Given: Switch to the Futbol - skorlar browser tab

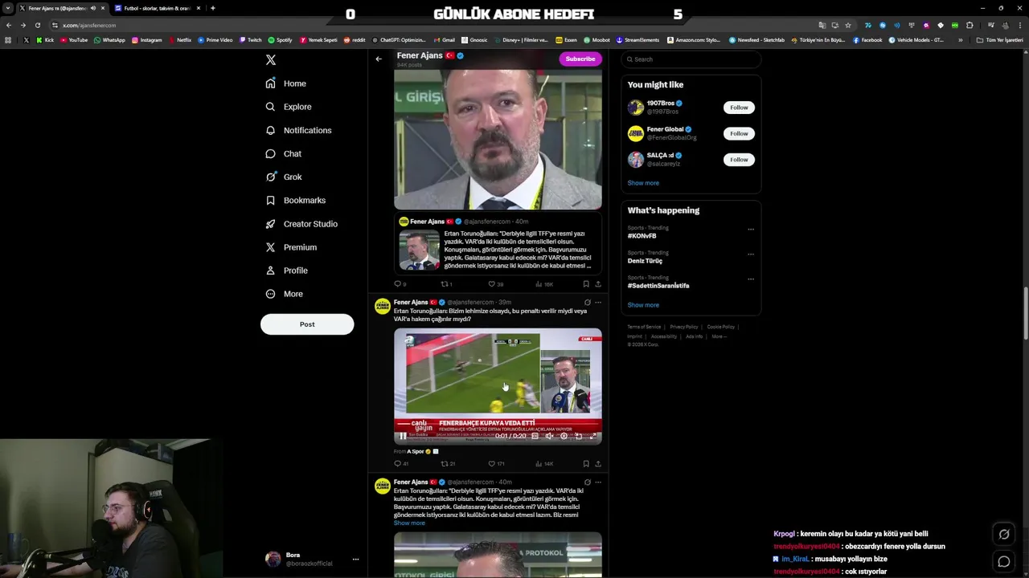Looking at the screenshot, I should (157, 8).
